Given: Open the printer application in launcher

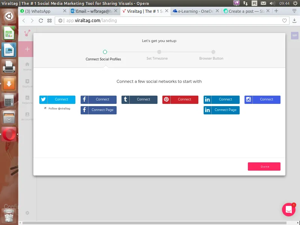Looking at the screenshot, I should click(x=9, y=67).
